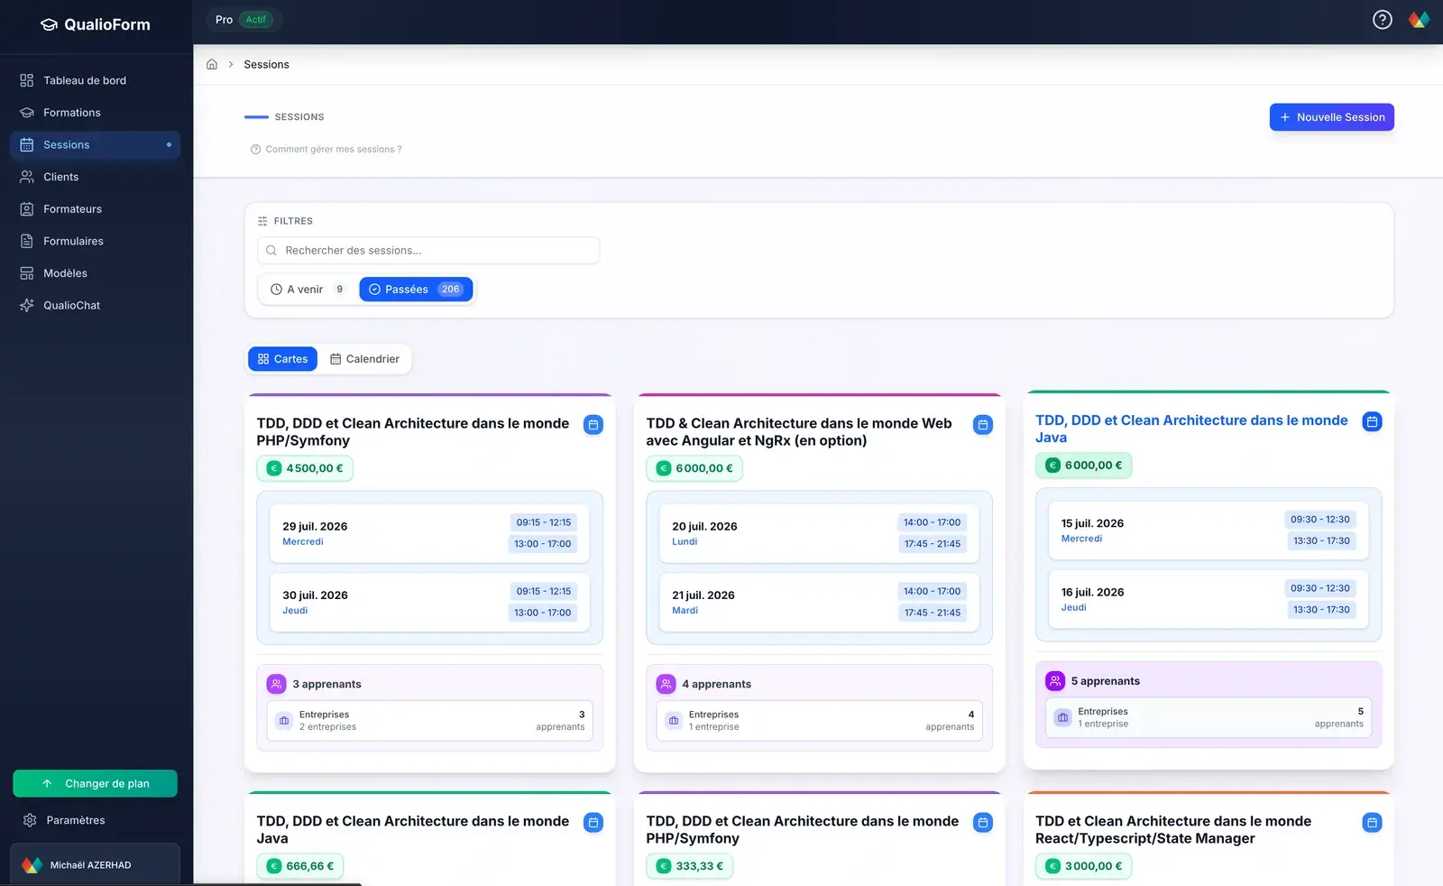
Task: Click calendar icon on 4 500,00 € PHP/Symfony card
Action: click(593, 425)
